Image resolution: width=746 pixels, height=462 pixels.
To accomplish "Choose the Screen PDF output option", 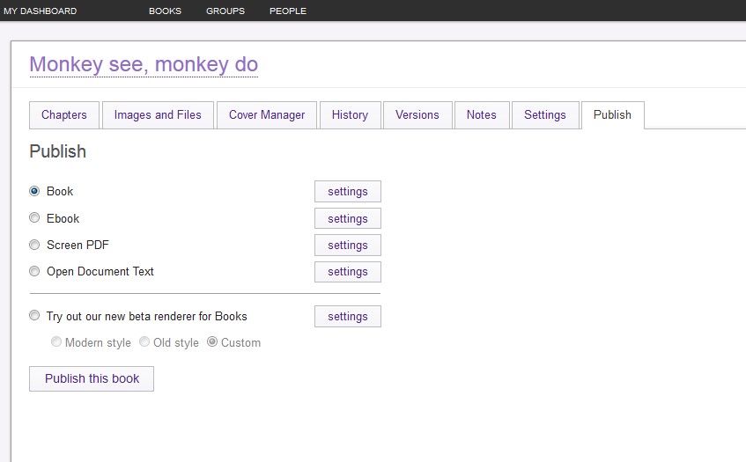I will point(34,245).
